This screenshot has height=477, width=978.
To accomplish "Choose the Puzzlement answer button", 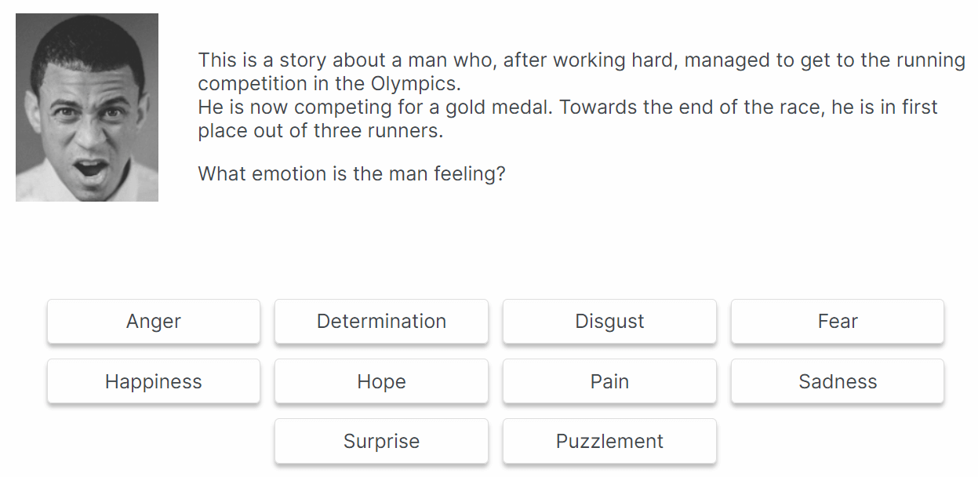I will pyautogui.click(x=609, y=442).
